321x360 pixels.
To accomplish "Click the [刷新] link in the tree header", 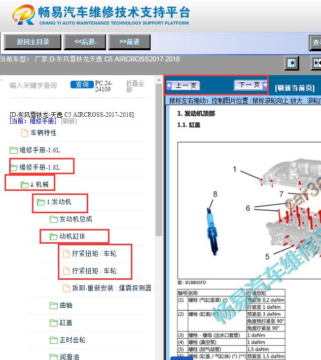I will (x=69, y=121).
